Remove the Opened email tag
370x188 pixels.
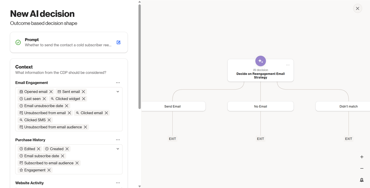tap(51, 92)
